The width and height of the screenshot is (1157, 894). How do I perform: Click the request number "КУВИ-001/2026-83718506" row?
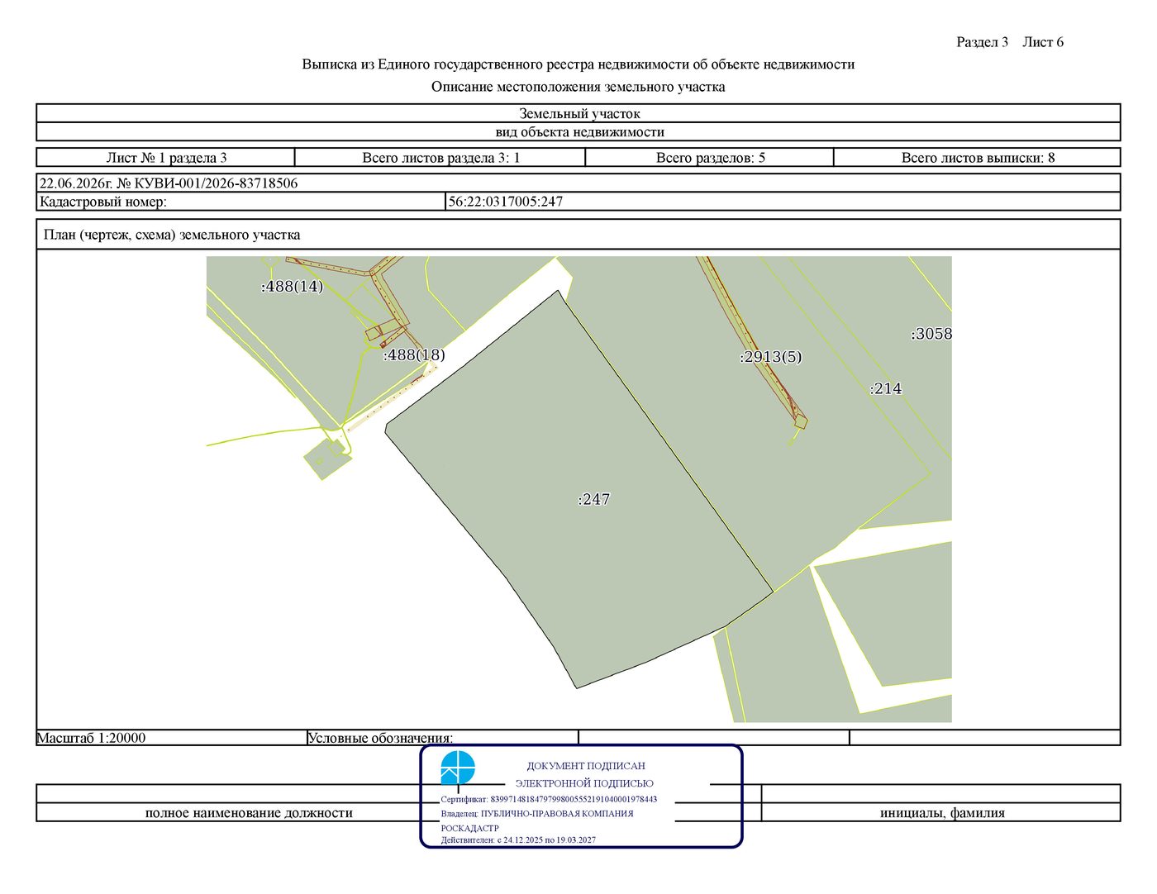pos(578,183)
